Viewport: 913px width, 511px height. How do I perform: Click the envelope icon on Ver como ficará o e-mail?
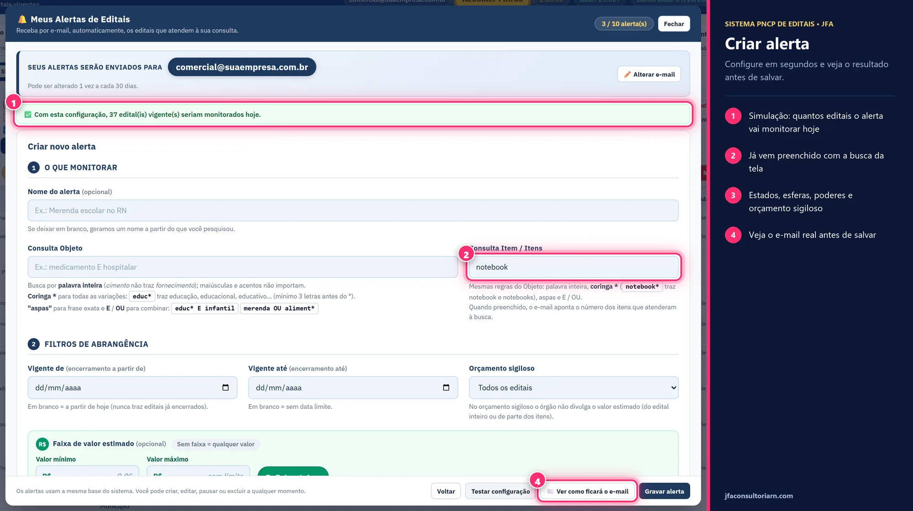(551, 491)
